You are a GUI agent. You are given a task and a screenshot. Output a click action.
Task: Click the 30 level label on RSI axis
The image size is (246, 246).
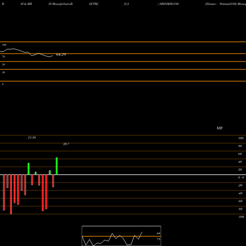click(3, 72)
